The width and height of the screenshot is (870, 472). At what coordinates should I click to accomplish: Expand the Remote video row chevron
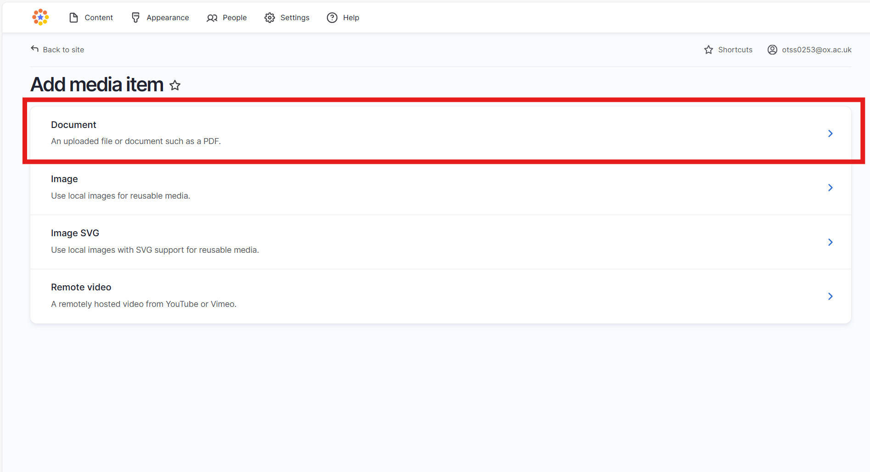coord(830,296)
